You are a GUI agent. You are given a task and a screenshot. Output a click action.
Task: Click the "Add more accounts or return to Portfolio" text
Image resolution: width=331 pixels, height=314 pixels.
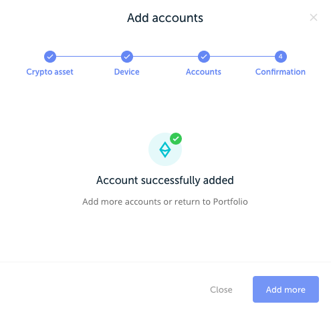pos(165,201)
